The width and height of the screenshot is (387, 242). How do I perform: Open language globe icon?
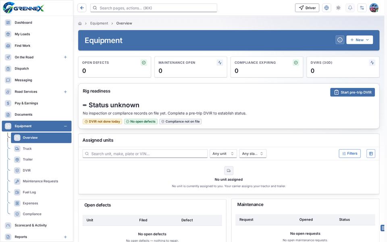(x=326, y=8)
